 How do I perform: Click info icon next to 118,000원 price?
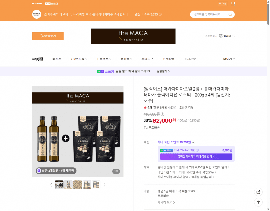pyautogui.click(x=162, y=114)
